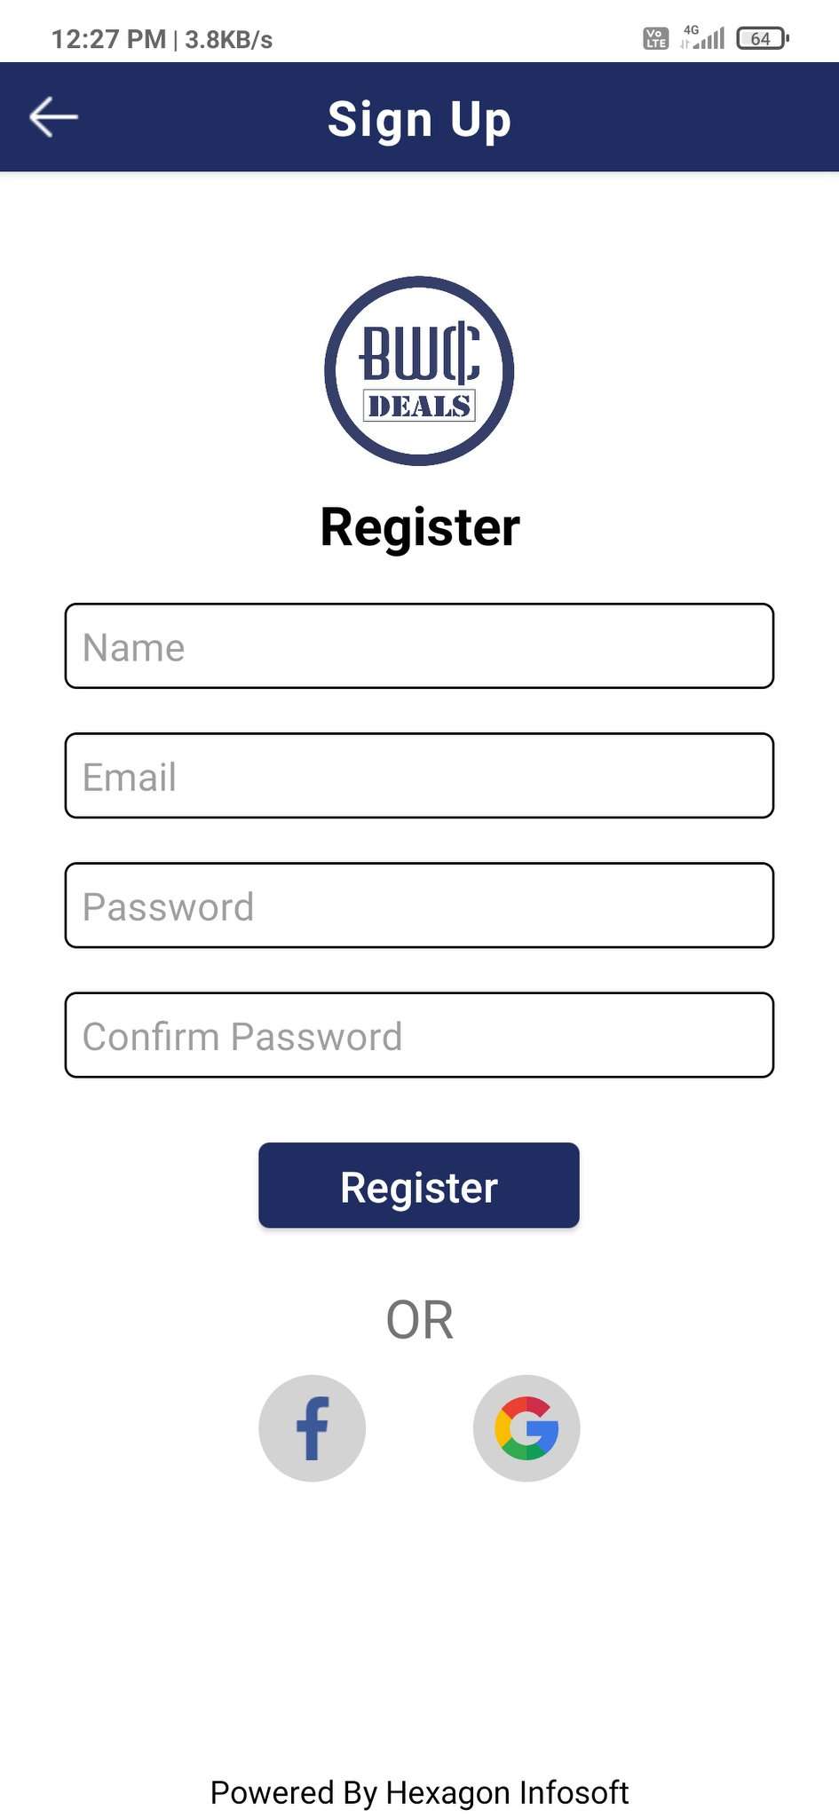This screenshot has height=1818, width=839.
Task: Tap the OR separator text
Action: click(419, 1320)
